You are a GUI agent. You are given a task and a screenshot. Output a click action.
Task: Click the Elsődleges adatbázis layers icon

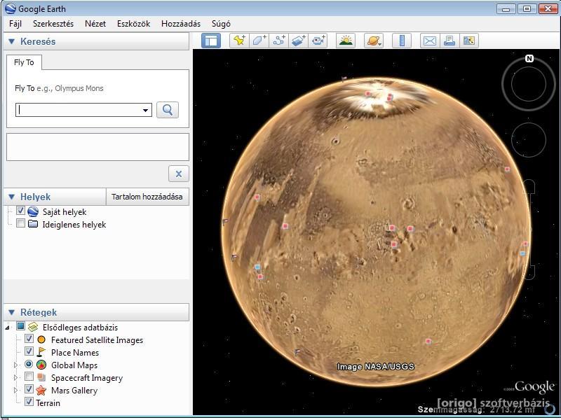(33, 327)
